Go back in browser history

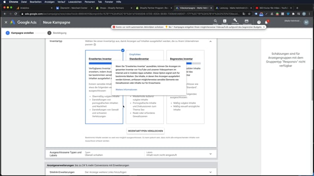tap(5, 14)
